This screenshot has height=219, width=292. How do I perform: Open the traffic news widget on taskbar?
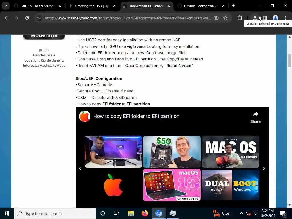pyautogui.click(x=223, y=213)
